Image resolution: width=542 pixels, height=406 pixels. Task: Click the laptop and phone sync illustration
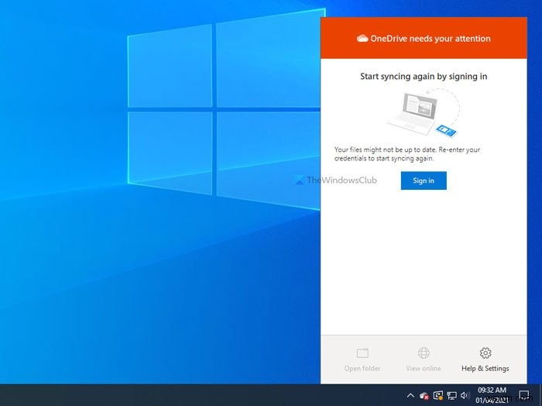(424, 112)
